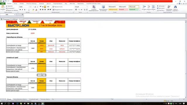Click the Cut (Вырезать) button
Image resolution: width=187 pixels, height=105 pixels.
(x=9, y=6)
